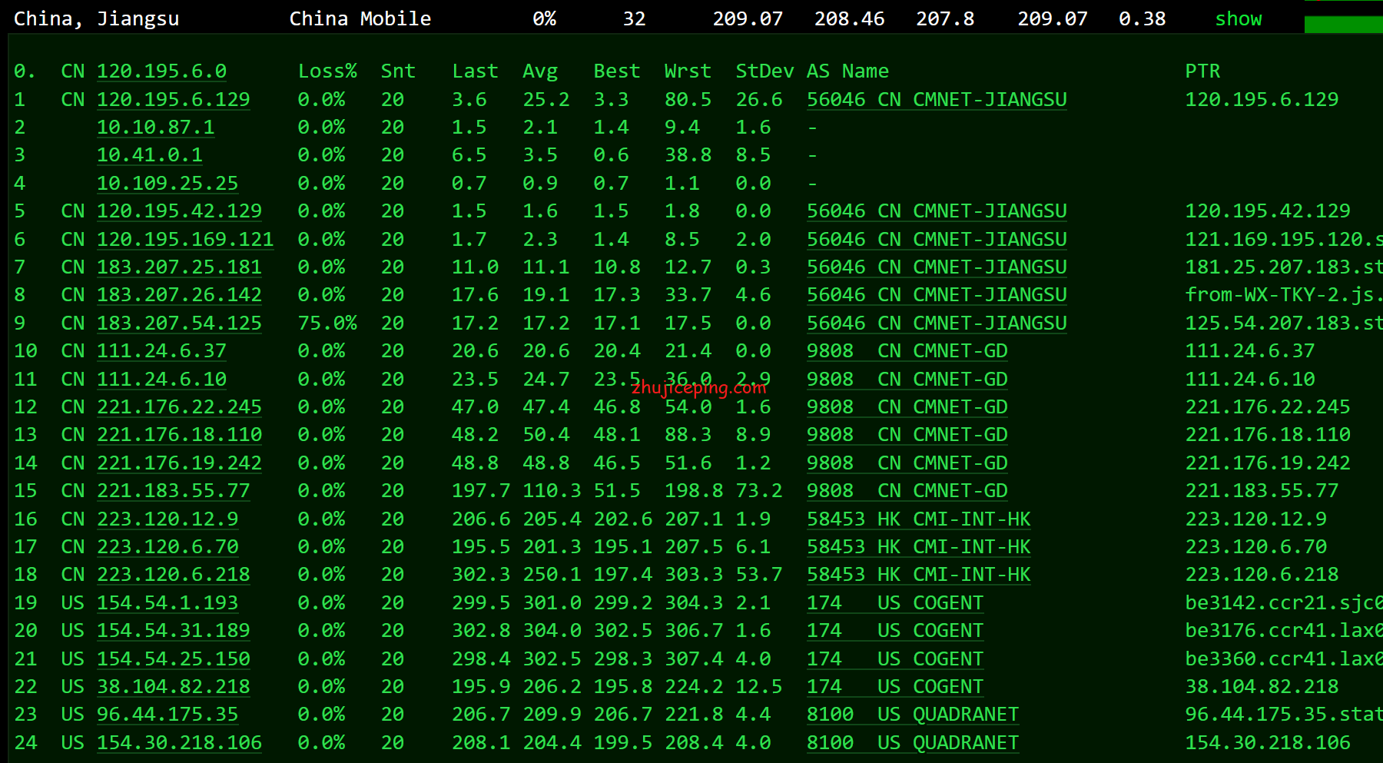Open AS 56046 CMNET-JIANGSU link in hop 1
The width and height of the screenshot is (1383, 763).
coord(937,99)
